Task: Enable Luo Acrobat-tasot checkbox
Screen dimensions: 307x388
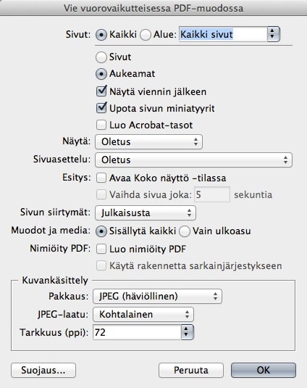Action: (101, 125)
